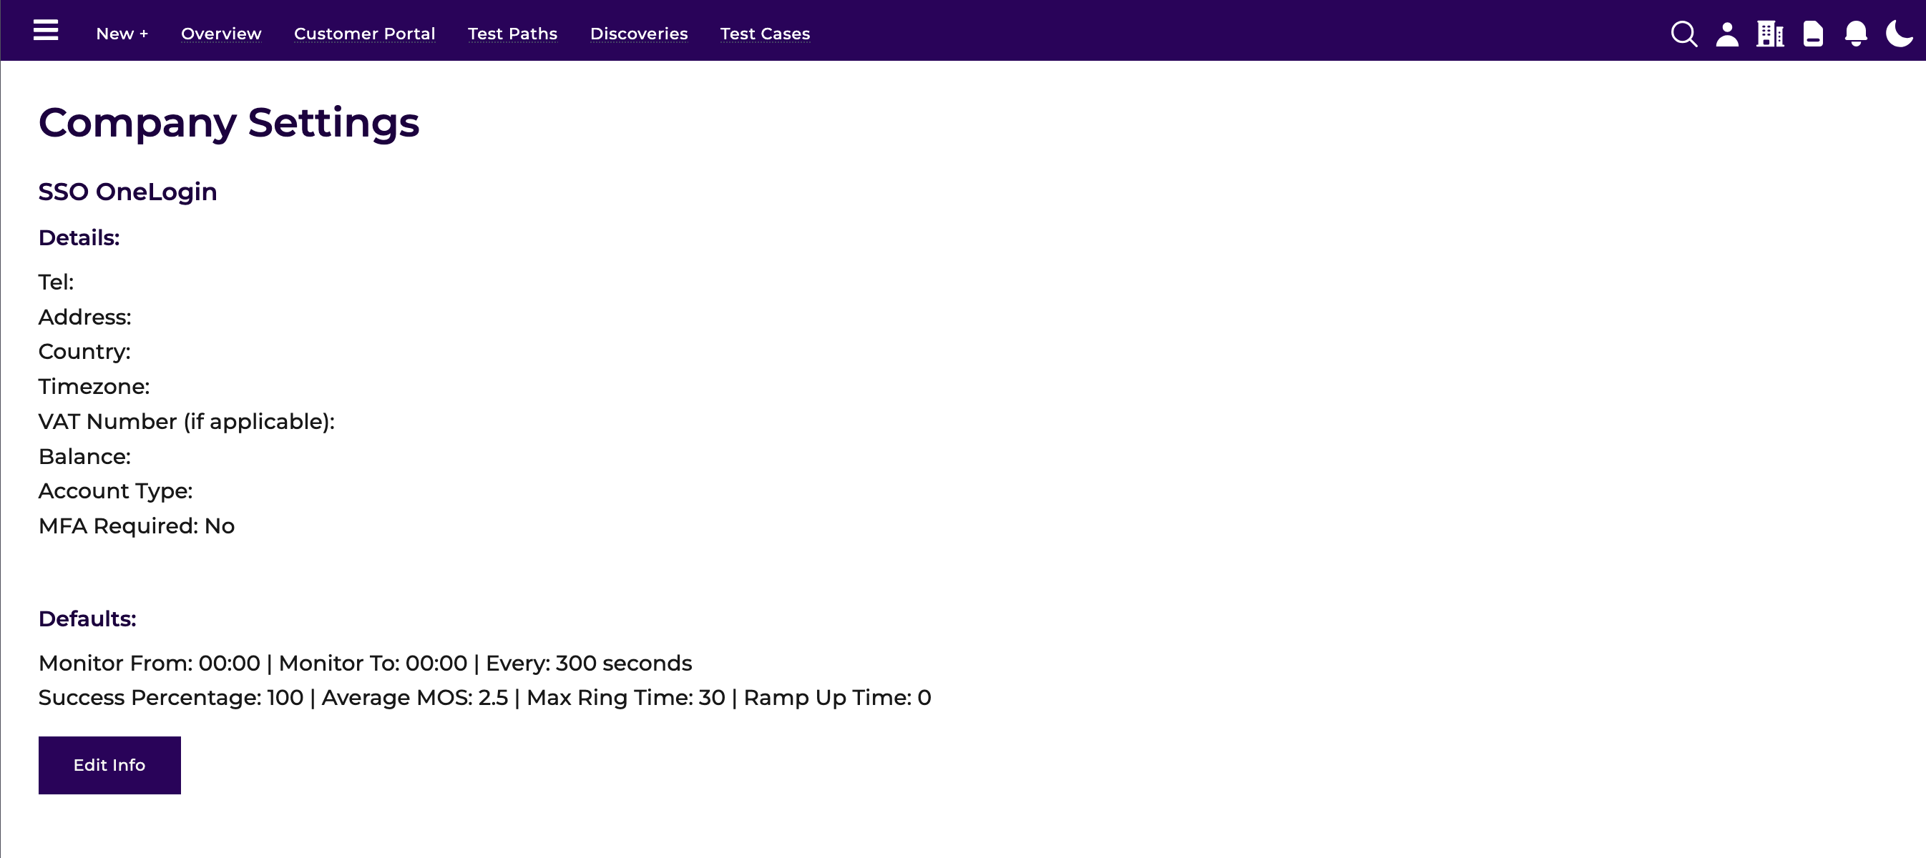Click the Tel: field label
Screen dimensions: 1926x858
56,282
